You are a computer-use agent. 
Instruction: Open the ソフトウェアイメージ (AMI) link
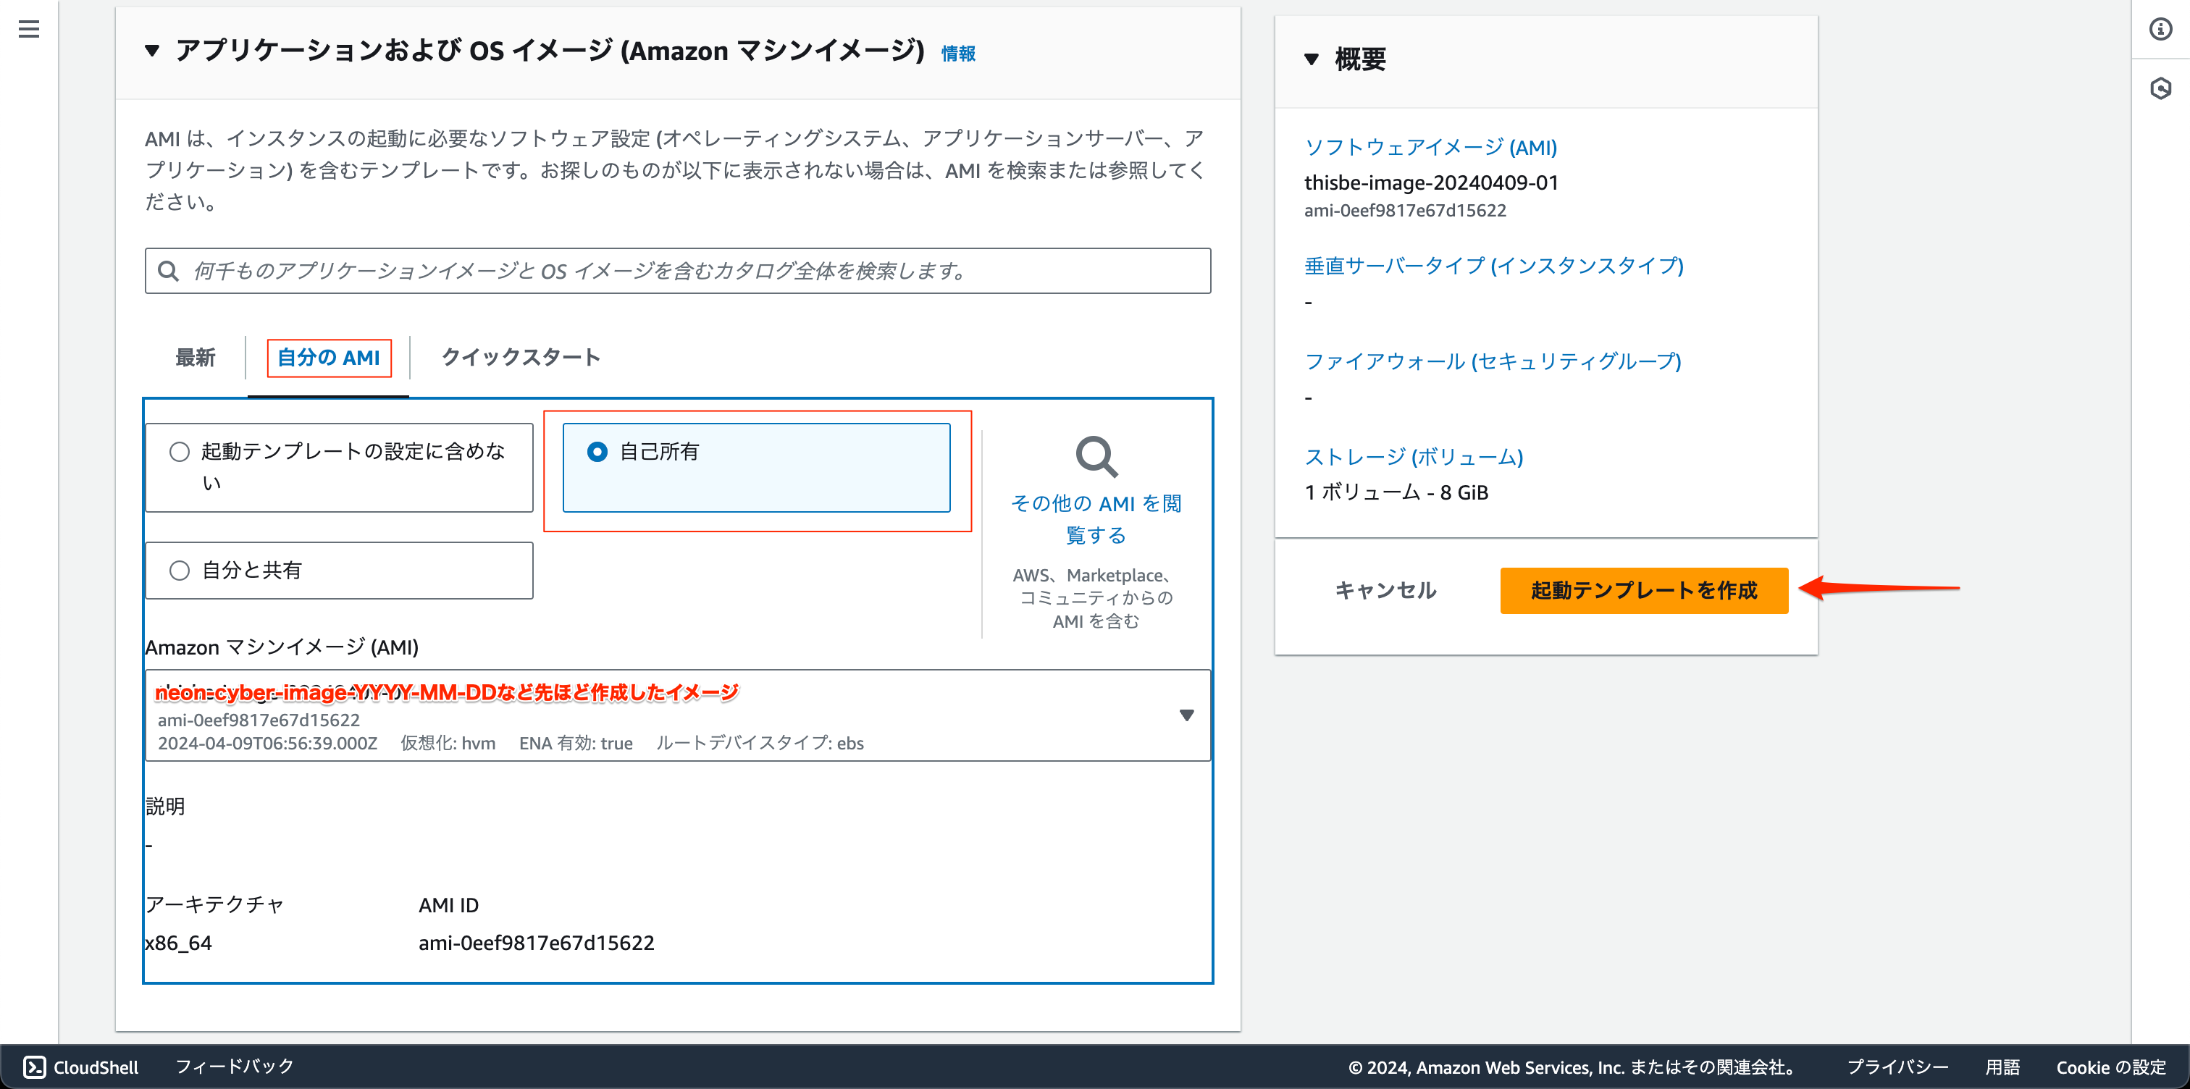coord(1431,146)
